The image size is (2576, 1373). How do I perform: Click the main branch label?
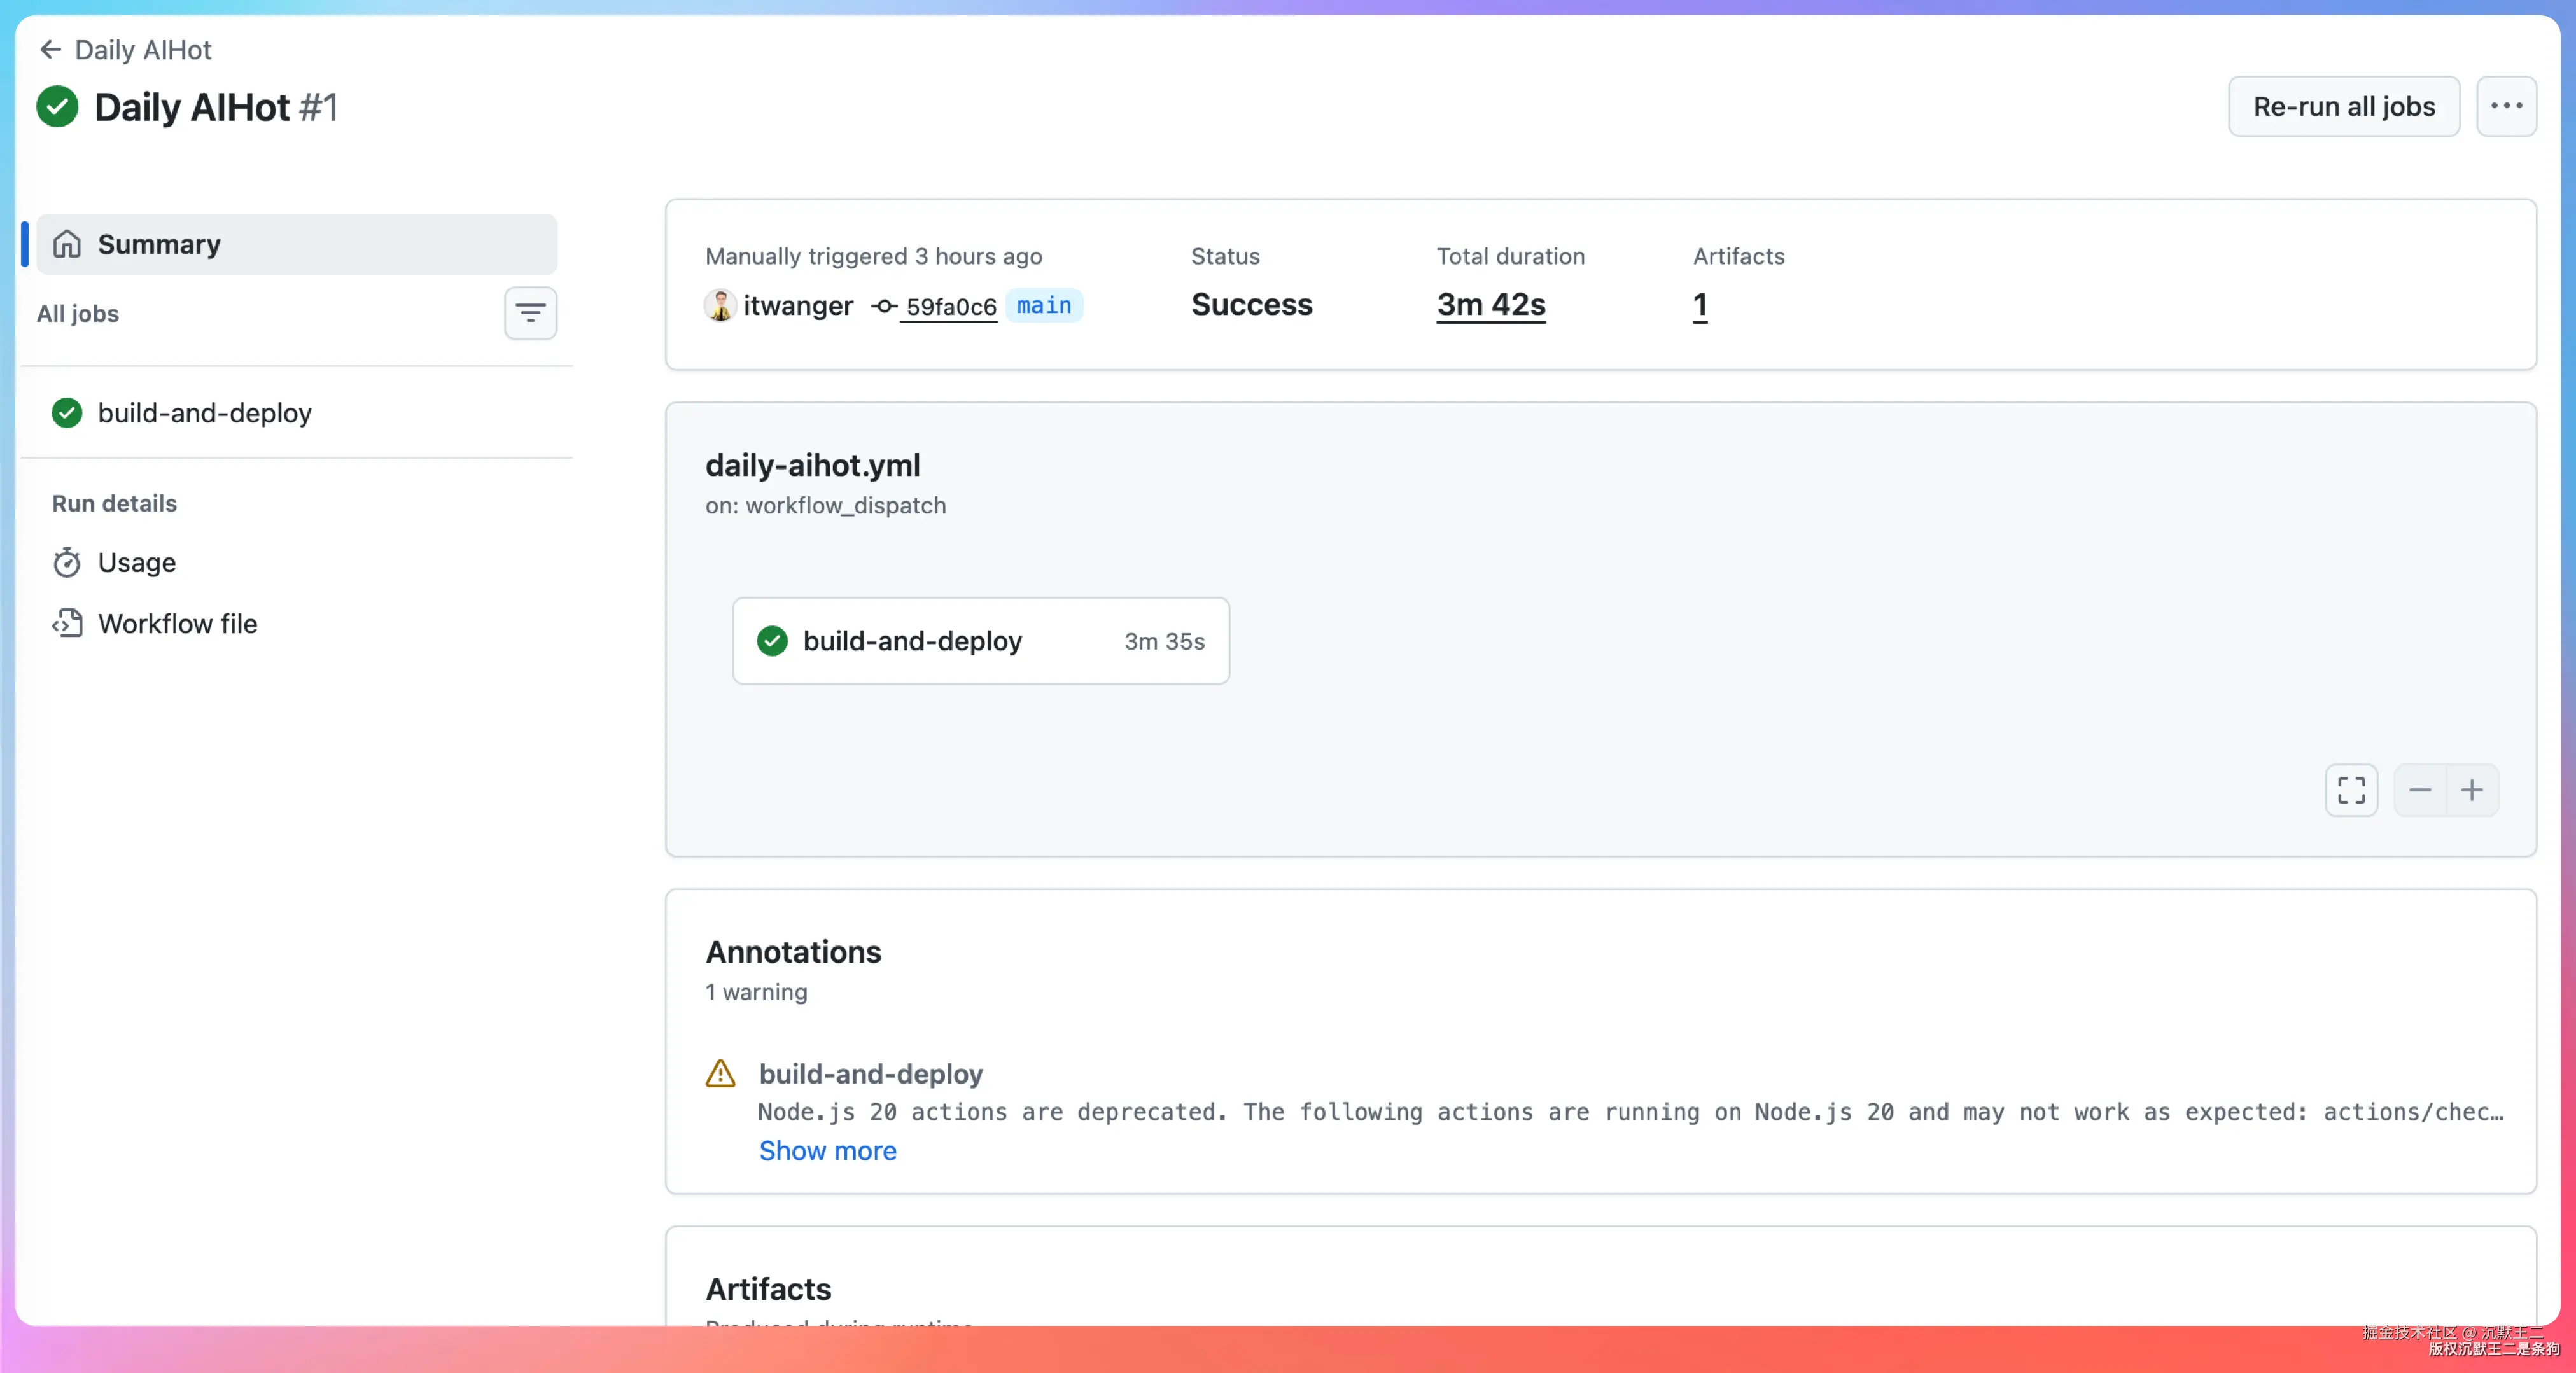[x=1044, y=305]
